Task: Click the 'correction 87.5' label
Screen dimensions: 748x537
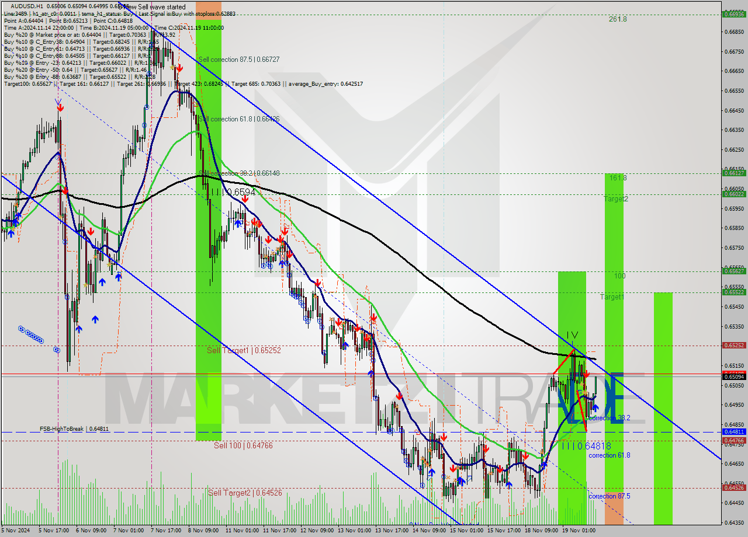Action: tap(609, 496)
